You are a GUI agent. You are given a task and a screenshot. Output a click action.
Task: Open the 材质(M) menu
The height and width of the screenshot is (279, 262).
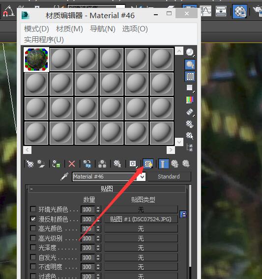[69, 29]
